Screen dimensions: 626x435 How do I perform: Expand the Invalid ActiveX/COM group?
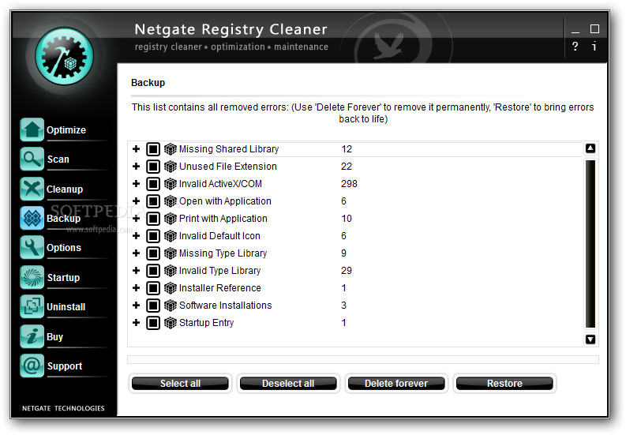click(136, 184)
